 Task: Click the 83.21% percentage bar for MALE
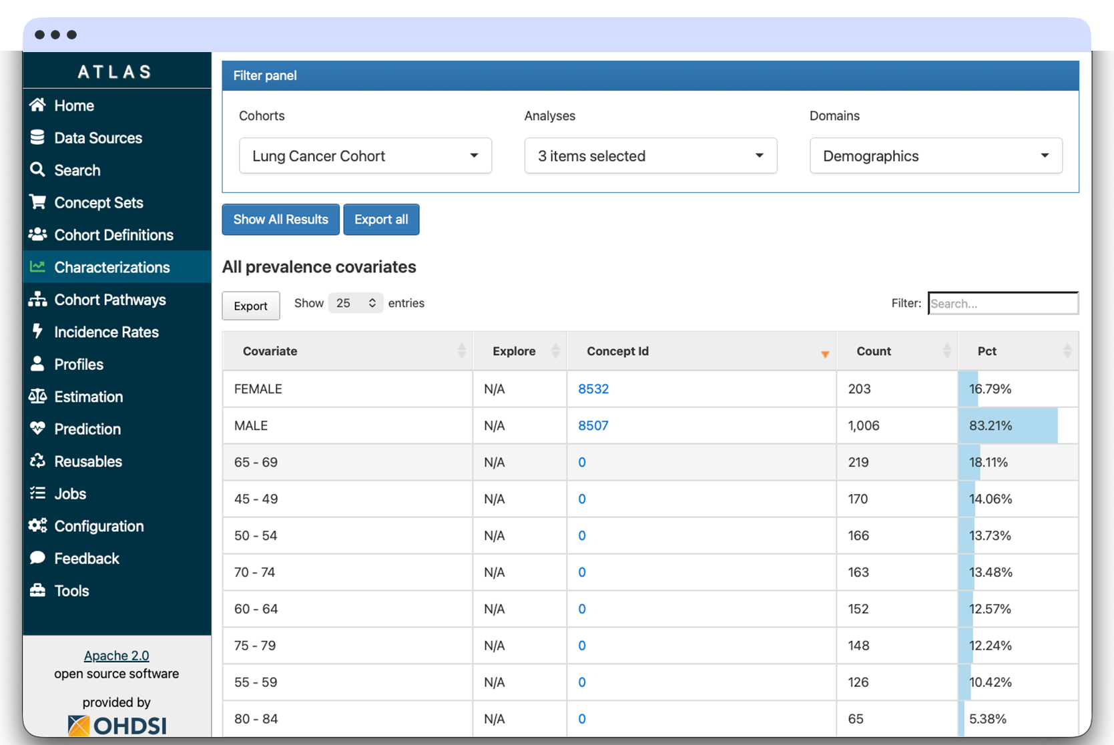(1008, 425)
